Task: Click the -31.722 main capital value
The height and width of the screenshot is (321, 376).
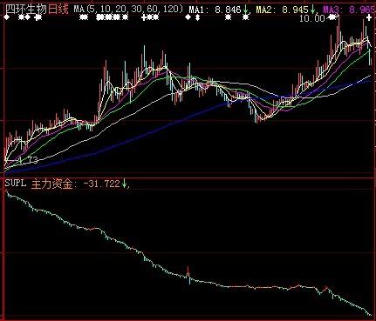Action: pyautogui.click(x=101, y=184)
